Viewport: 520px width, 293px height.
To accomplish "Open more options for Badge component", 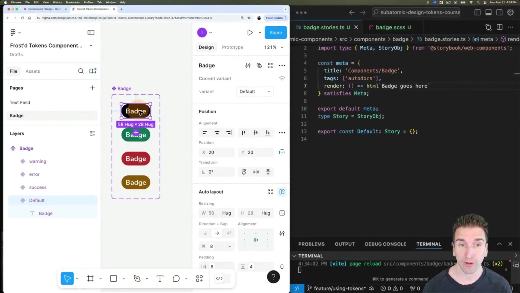I will tap(282, 65).
